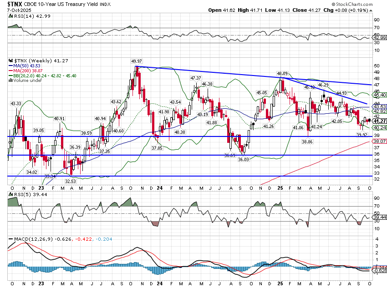This screenshot has height=288, width=387.
Task: Click the candlestick icon beside $TNX (Weekly)
Action: pyautogui.click(x=10, y=60)
